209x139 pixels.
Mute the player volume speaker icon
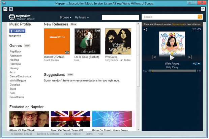tap(145, 29)
